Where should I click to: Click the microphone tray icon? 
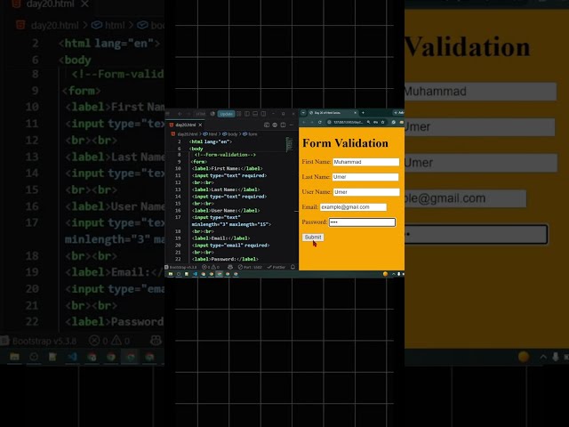point(399,274)
